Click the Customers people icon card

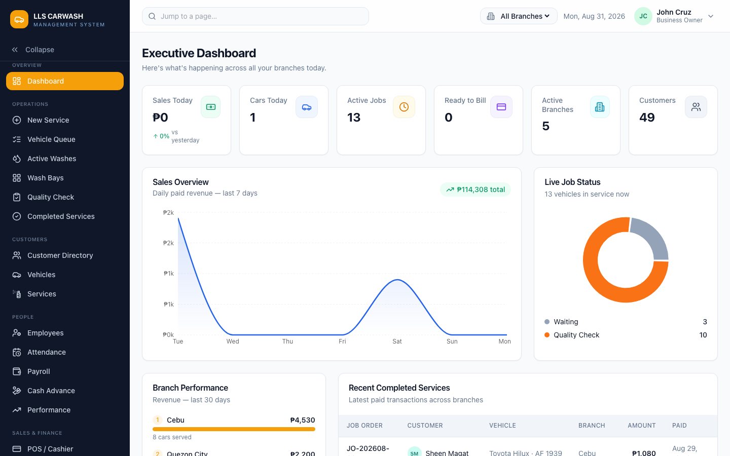696,107
